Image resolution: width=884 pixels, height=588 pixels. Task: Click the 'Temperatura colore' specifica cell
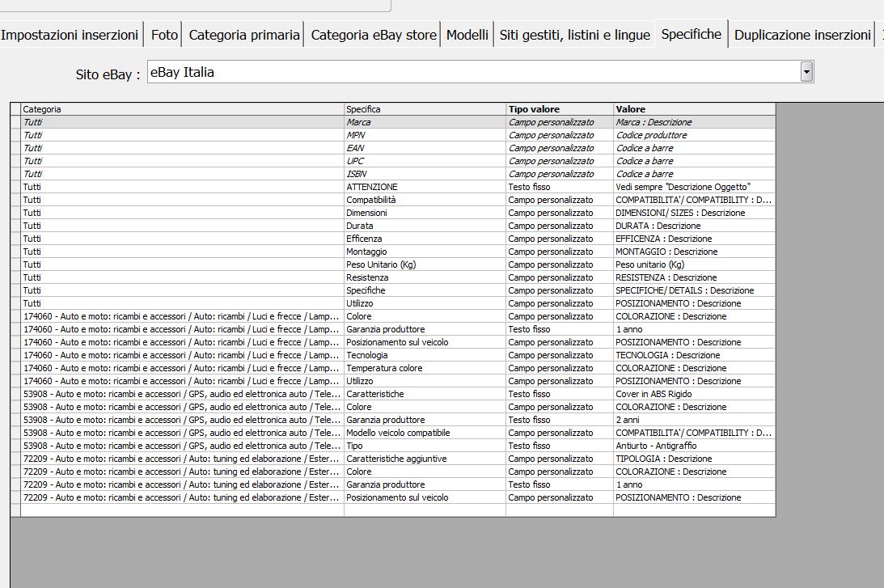pyautogui.click(x=425, y=369)
